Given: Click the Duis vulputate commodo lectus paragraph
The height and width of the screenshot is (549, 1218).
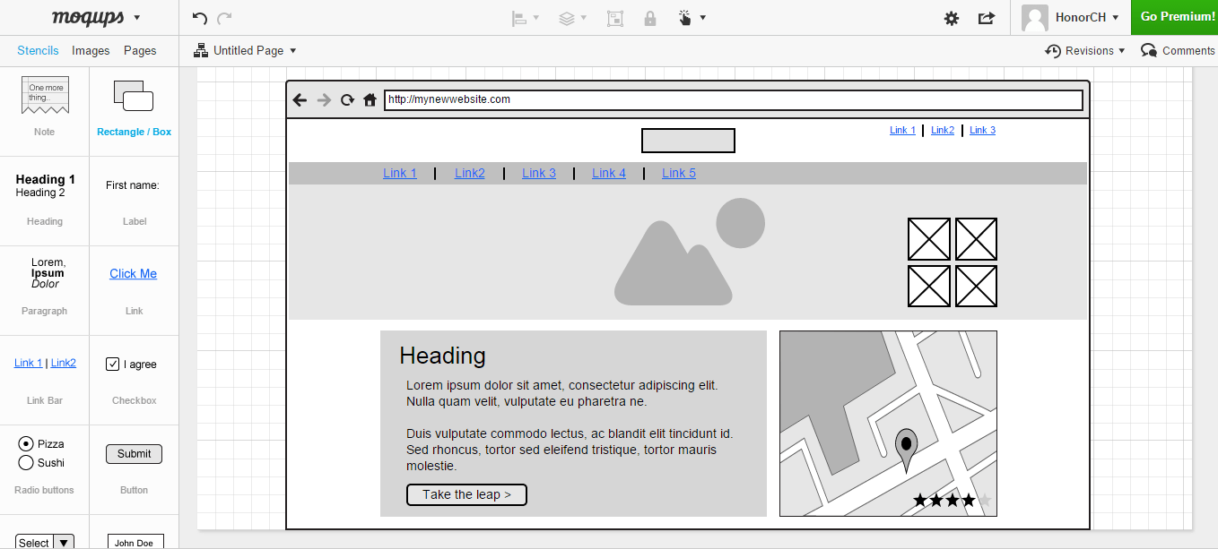Looking at the screenshot, I should click(570, 450).
